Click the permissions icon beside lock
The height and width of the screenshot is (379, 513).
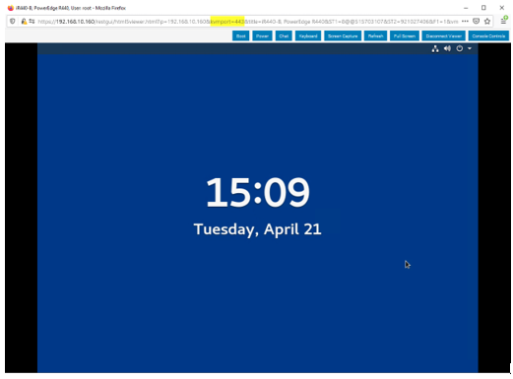(x=32, y=21)
